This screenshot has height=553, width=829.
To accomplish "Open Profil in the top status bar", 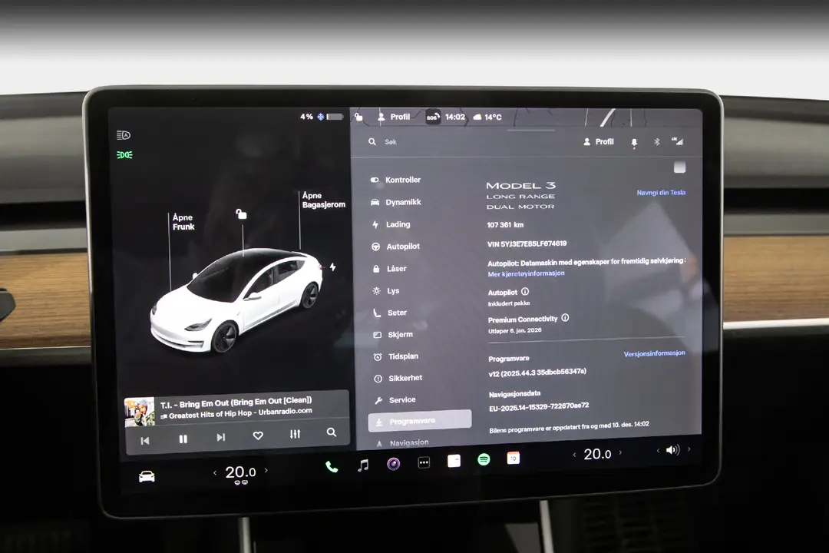I will 394,117.
